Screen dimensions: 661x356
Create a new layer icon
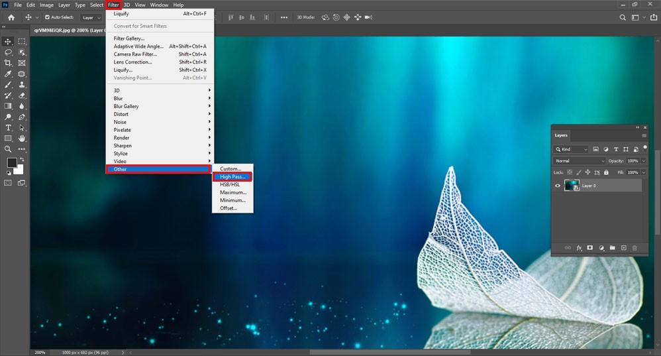tap(624, 248)
